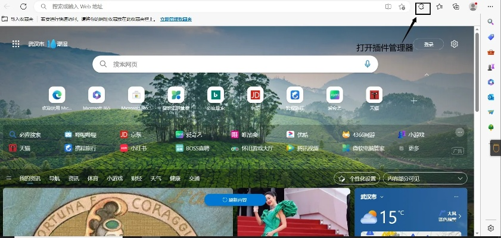This screenshot has height=238, width=501.
Task: Select the 天气 tab
Action: pos(155,178)
